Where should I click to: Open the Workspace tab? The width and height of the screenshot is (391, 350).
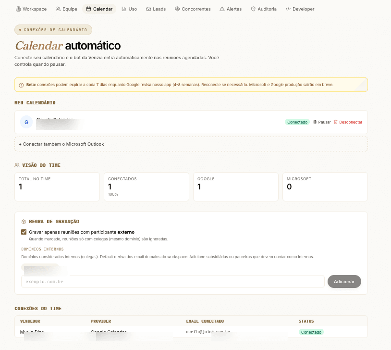(x=31, y=9)
